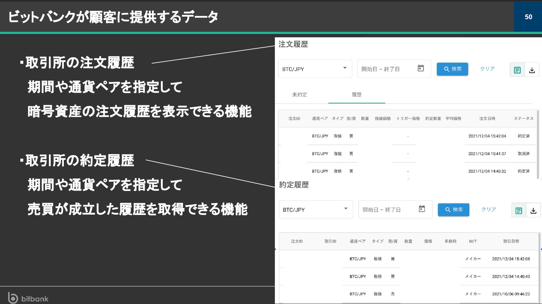This screenshot has height=304, width=542.
Task: Click BTC/JPY in the 14:40:45 trade row
Action: click(x=358, y=277)
